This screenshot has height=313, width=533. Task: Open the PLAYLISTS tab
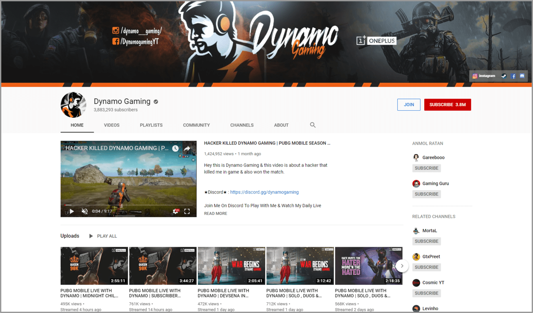pyautogui.click(x=151, y=125)
